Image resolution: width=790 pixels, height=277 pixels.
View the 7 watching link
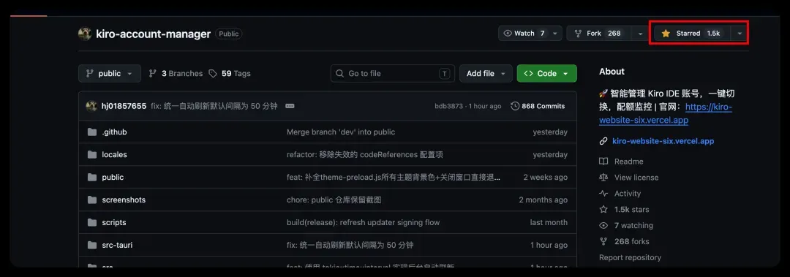[x=633, y=226]
